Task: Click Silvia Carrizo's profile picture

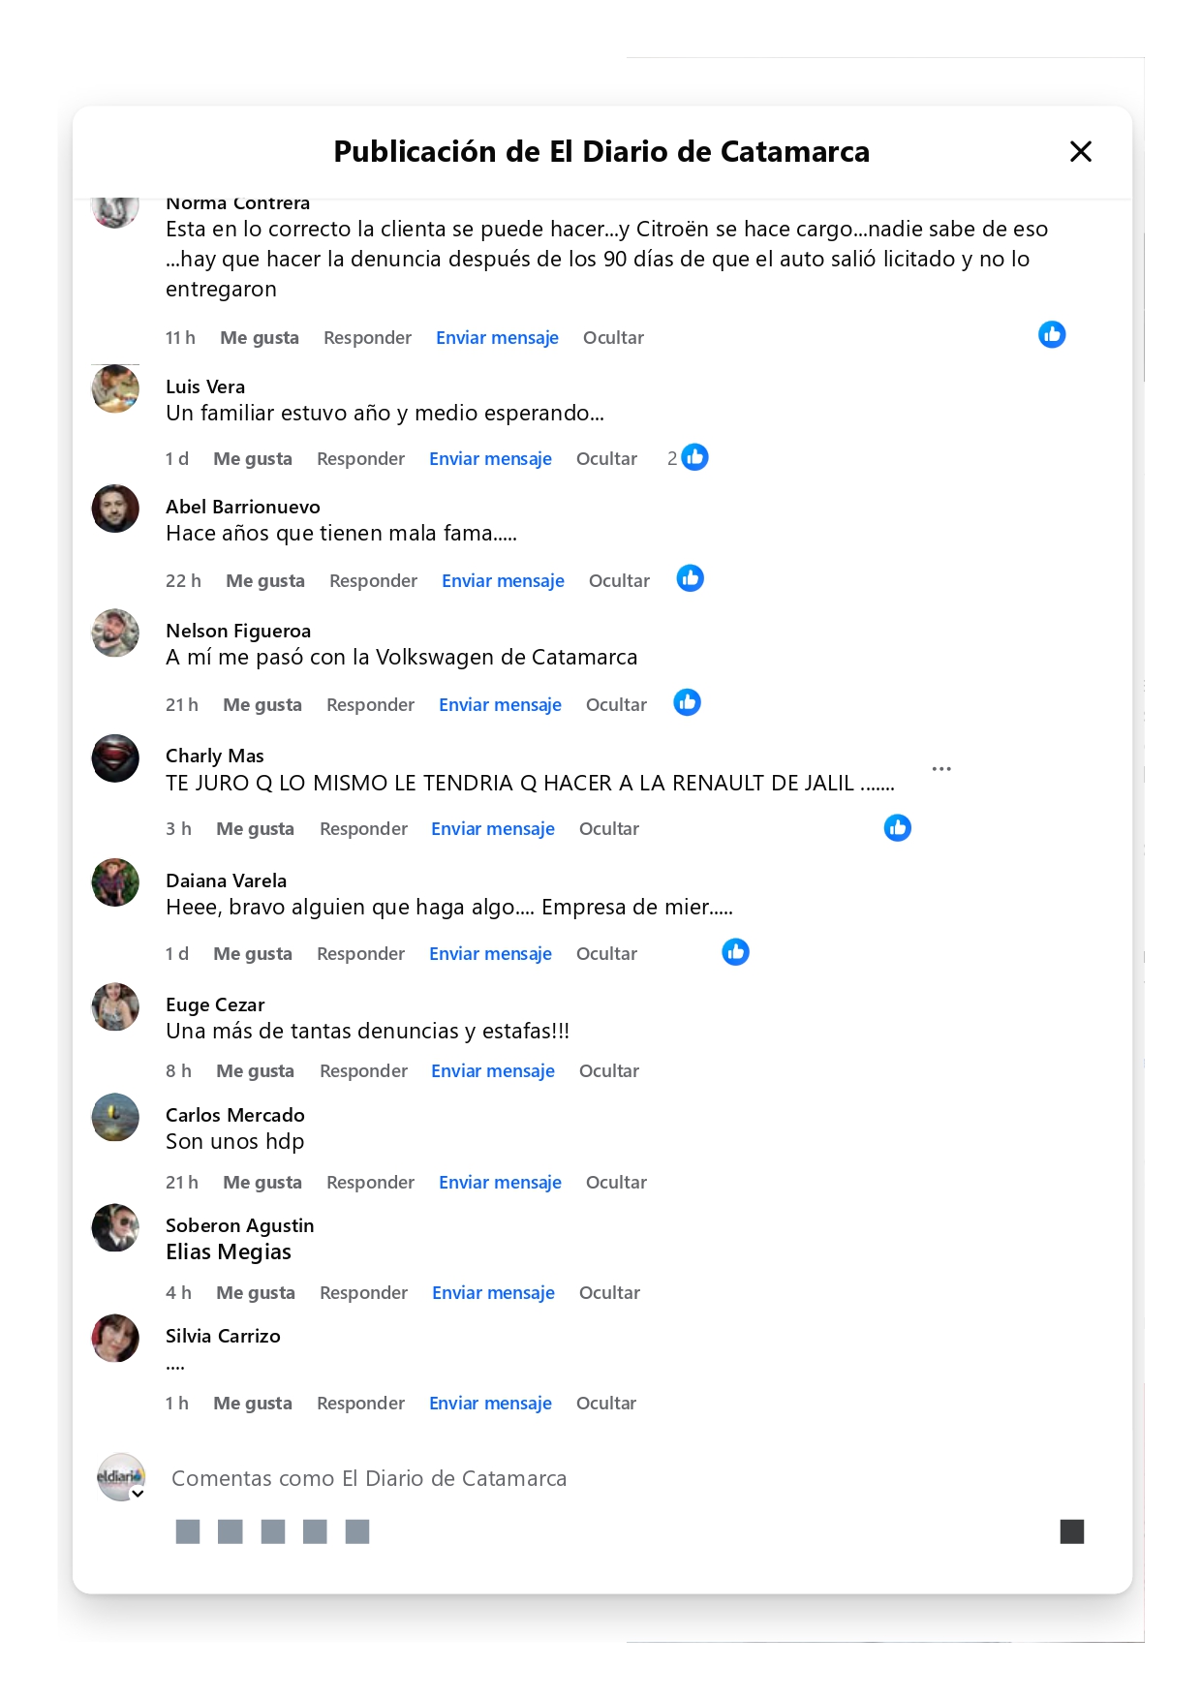Action: pos(115,1339)
